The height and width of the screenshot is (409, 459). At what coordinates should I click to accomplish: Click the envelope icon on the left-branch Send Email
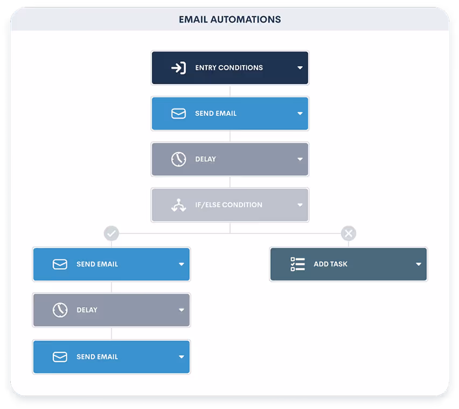[60, 264]
